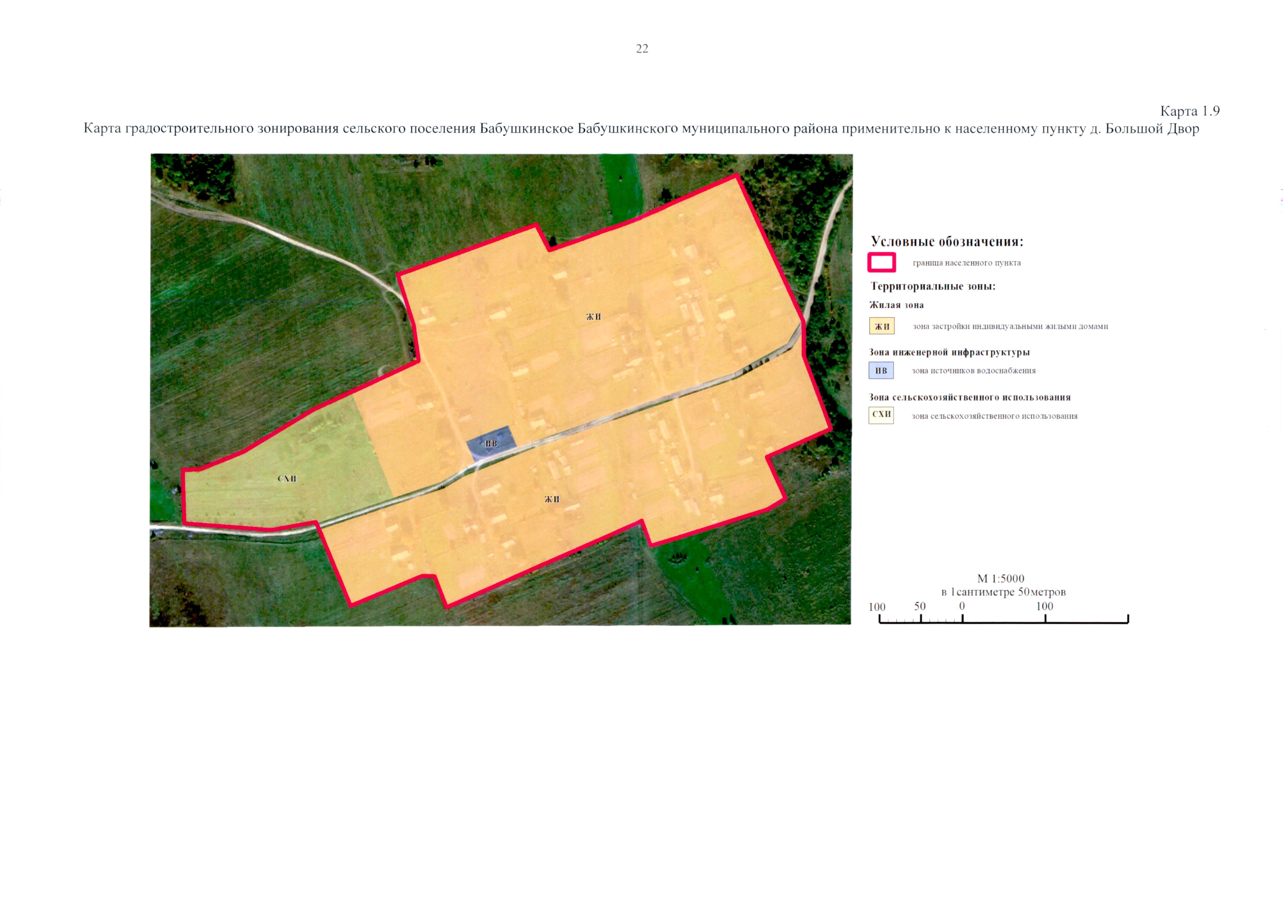Click 'Территориальные зоны:' heading
This screenshot has height=907, width=1283.
pyautogui.click(x=933, y=286)
